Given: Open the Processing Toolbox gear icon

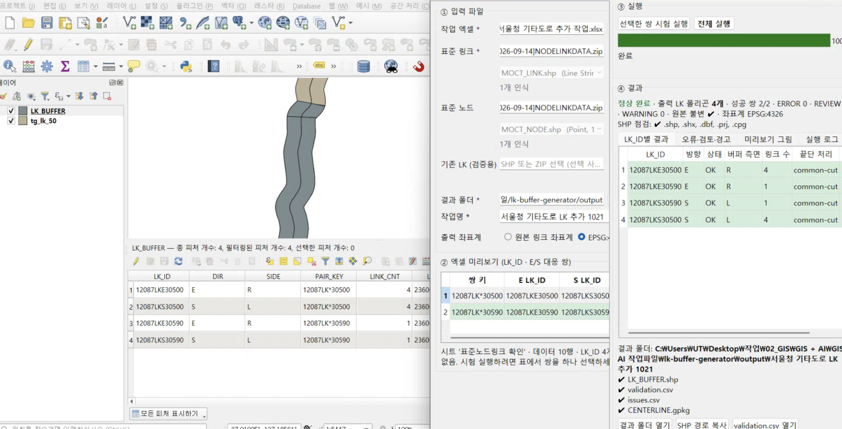Looking at the screenshot, I should (x=47, y=66).
